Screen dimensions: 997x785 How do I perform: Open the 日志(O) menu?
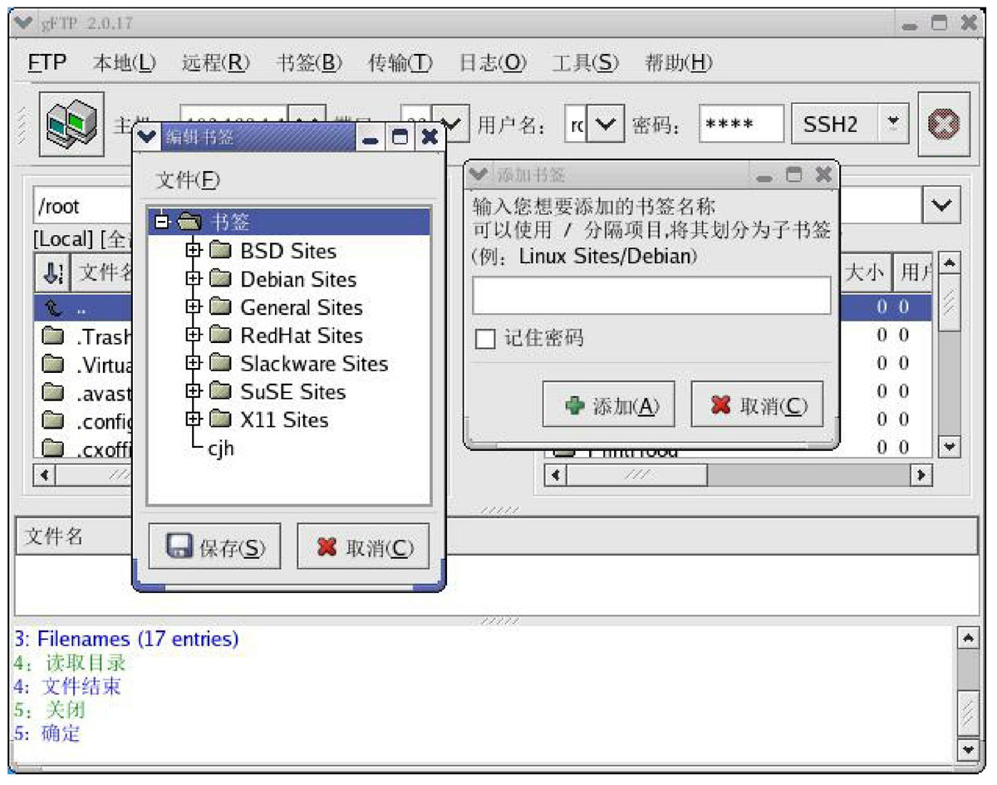pos(493,62)
